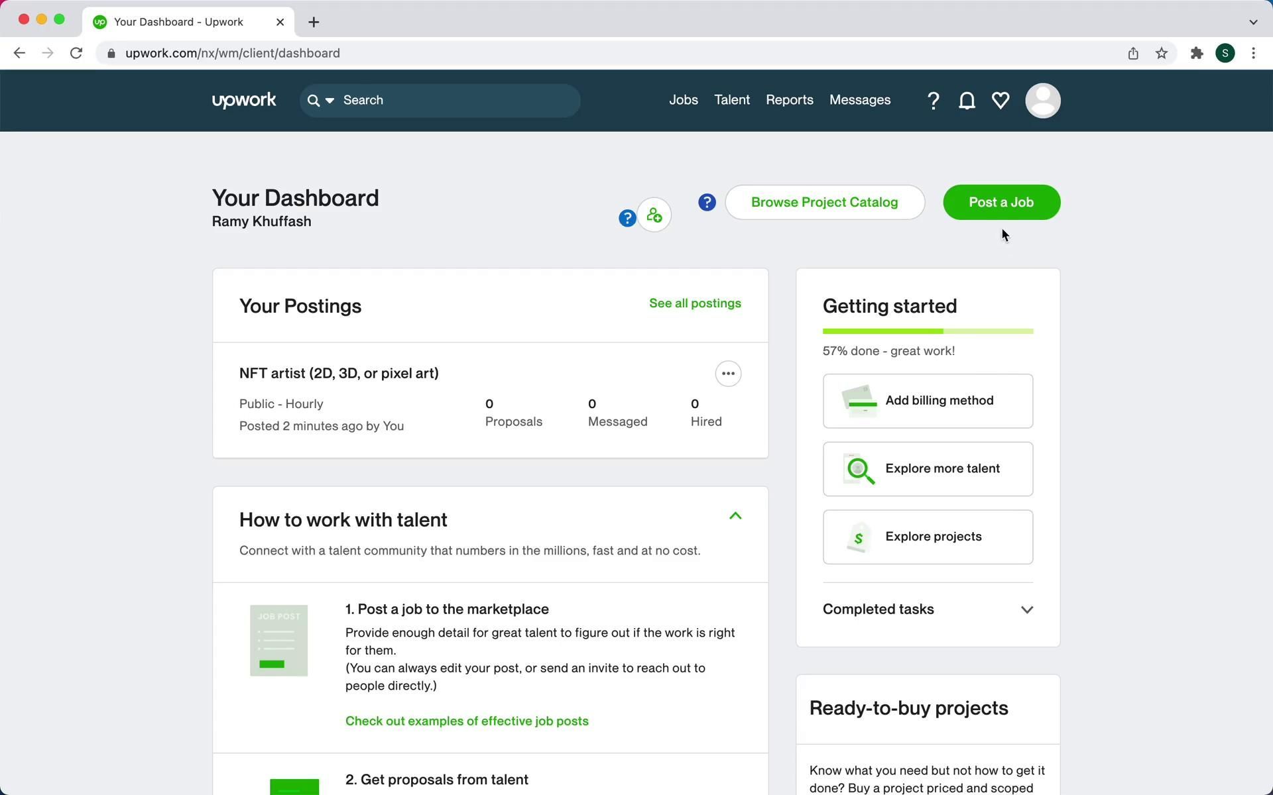Open the search type dropdown arrow

click(x=330, y=101)
